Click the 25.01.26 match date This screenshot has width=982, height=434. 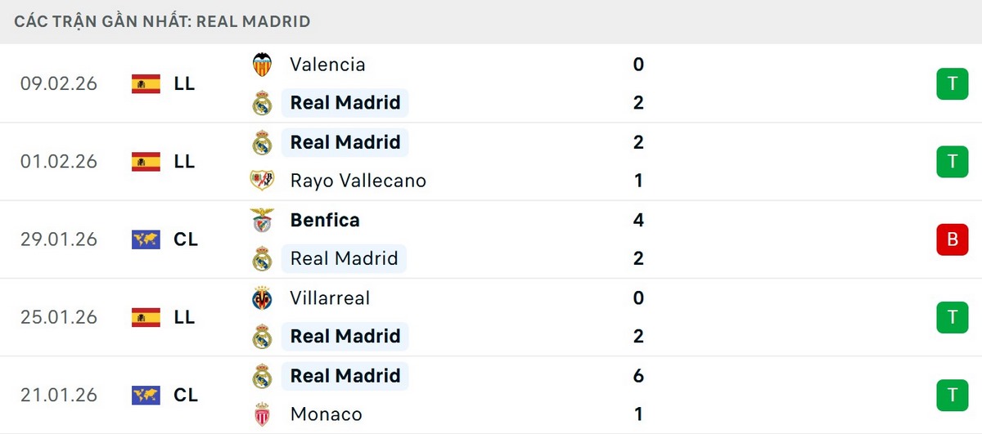(59, 317)
